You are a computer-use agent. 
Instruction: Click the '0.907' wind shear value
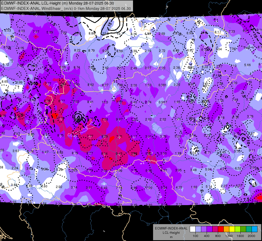click(163, 102)
